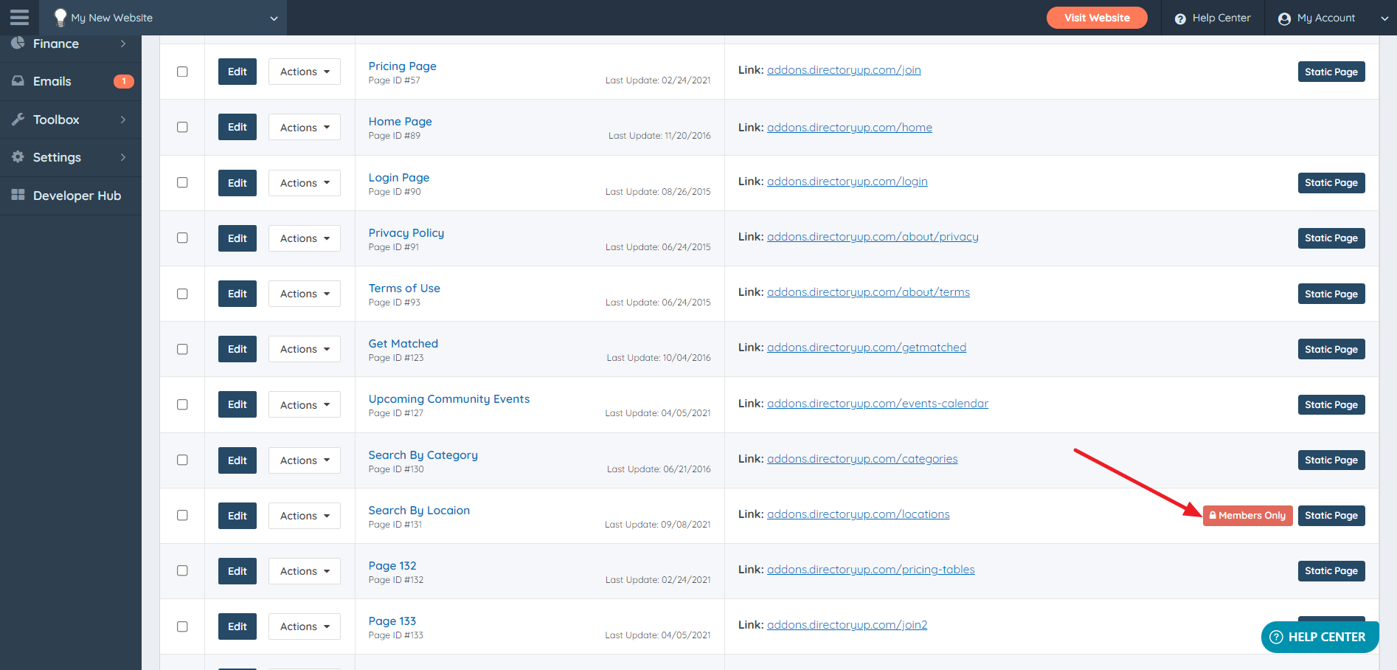Click Edit for Search By Locaion

point(238,516)
